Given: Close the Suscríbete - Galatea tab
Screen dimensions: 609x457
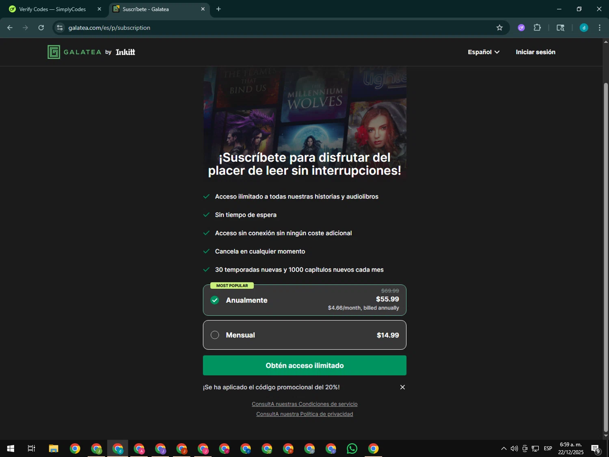Looking at the screenshot, I should pos(203,9).
